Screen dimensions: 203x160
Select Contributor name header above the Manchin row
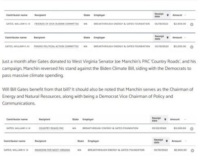[x=15, y=141]
